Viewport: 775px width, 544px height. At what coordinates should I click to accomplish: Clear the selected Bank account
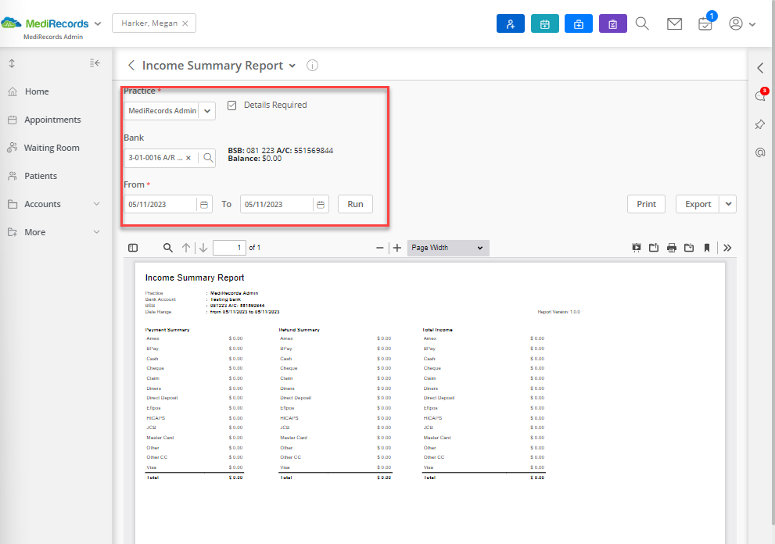point(188,158)
